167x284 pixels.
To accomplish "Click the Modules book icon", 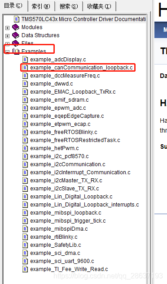I will tap(16, 27).
